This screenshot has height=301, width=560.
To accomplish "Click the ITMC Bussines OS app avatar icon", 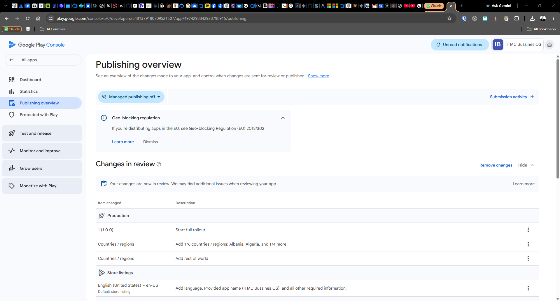I will pos(498,45).
